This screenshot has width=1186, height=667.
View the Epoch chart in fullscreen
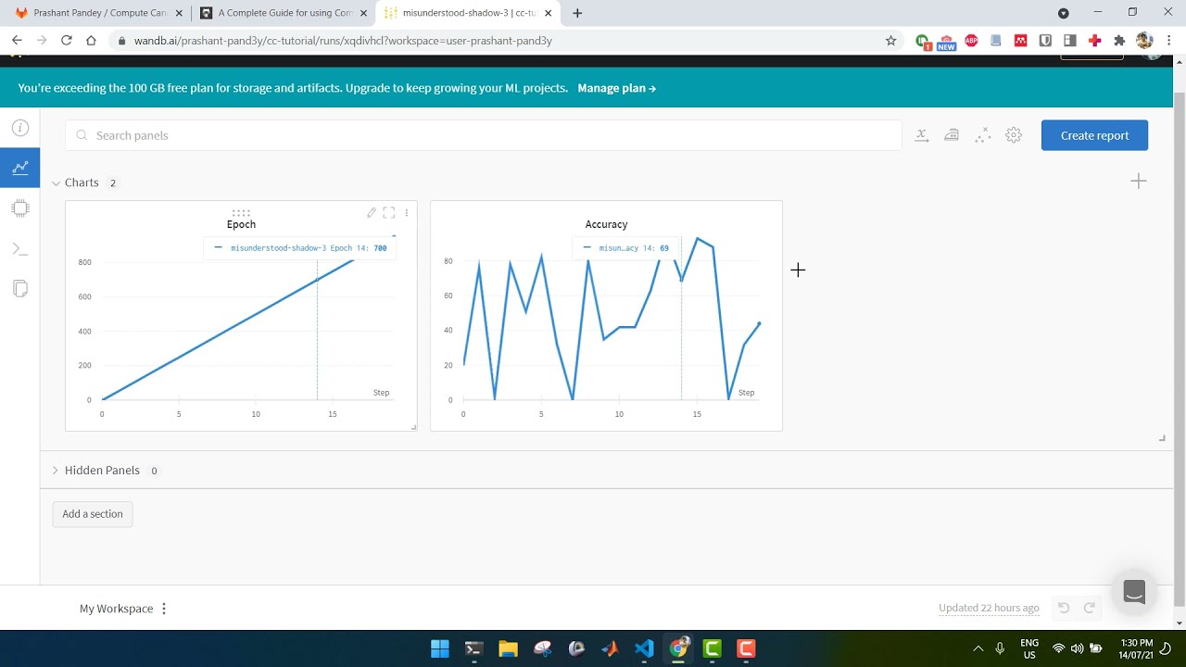389,213
